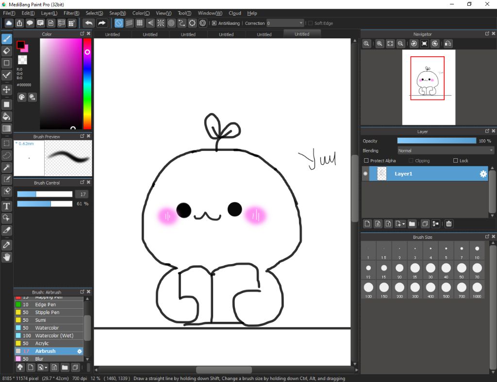This screenshot has width=497, height=382.
Task: Select the Gradient tool
Action: (x=7, y=129)
